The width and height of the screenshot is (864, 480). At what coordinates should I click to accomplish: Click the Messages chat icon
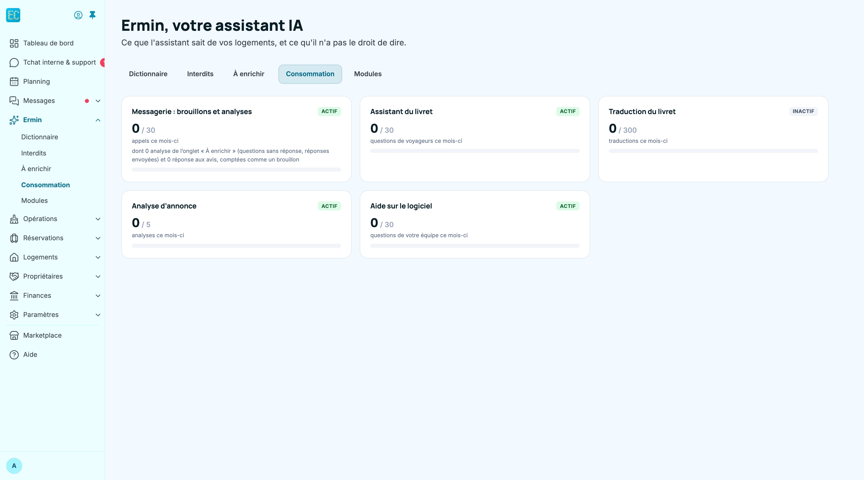point(14,101)
